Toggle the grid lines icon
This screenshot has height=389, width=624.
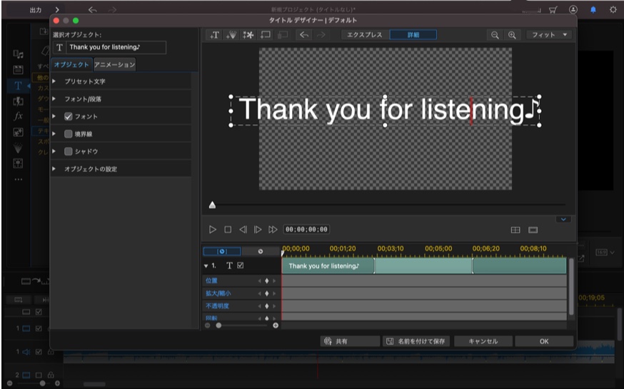tap(515, 230)
